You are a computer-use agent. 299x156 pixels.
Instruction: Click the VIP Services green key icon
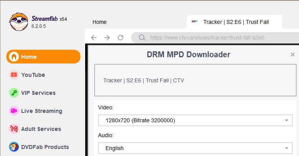click(x=14, y=93)
